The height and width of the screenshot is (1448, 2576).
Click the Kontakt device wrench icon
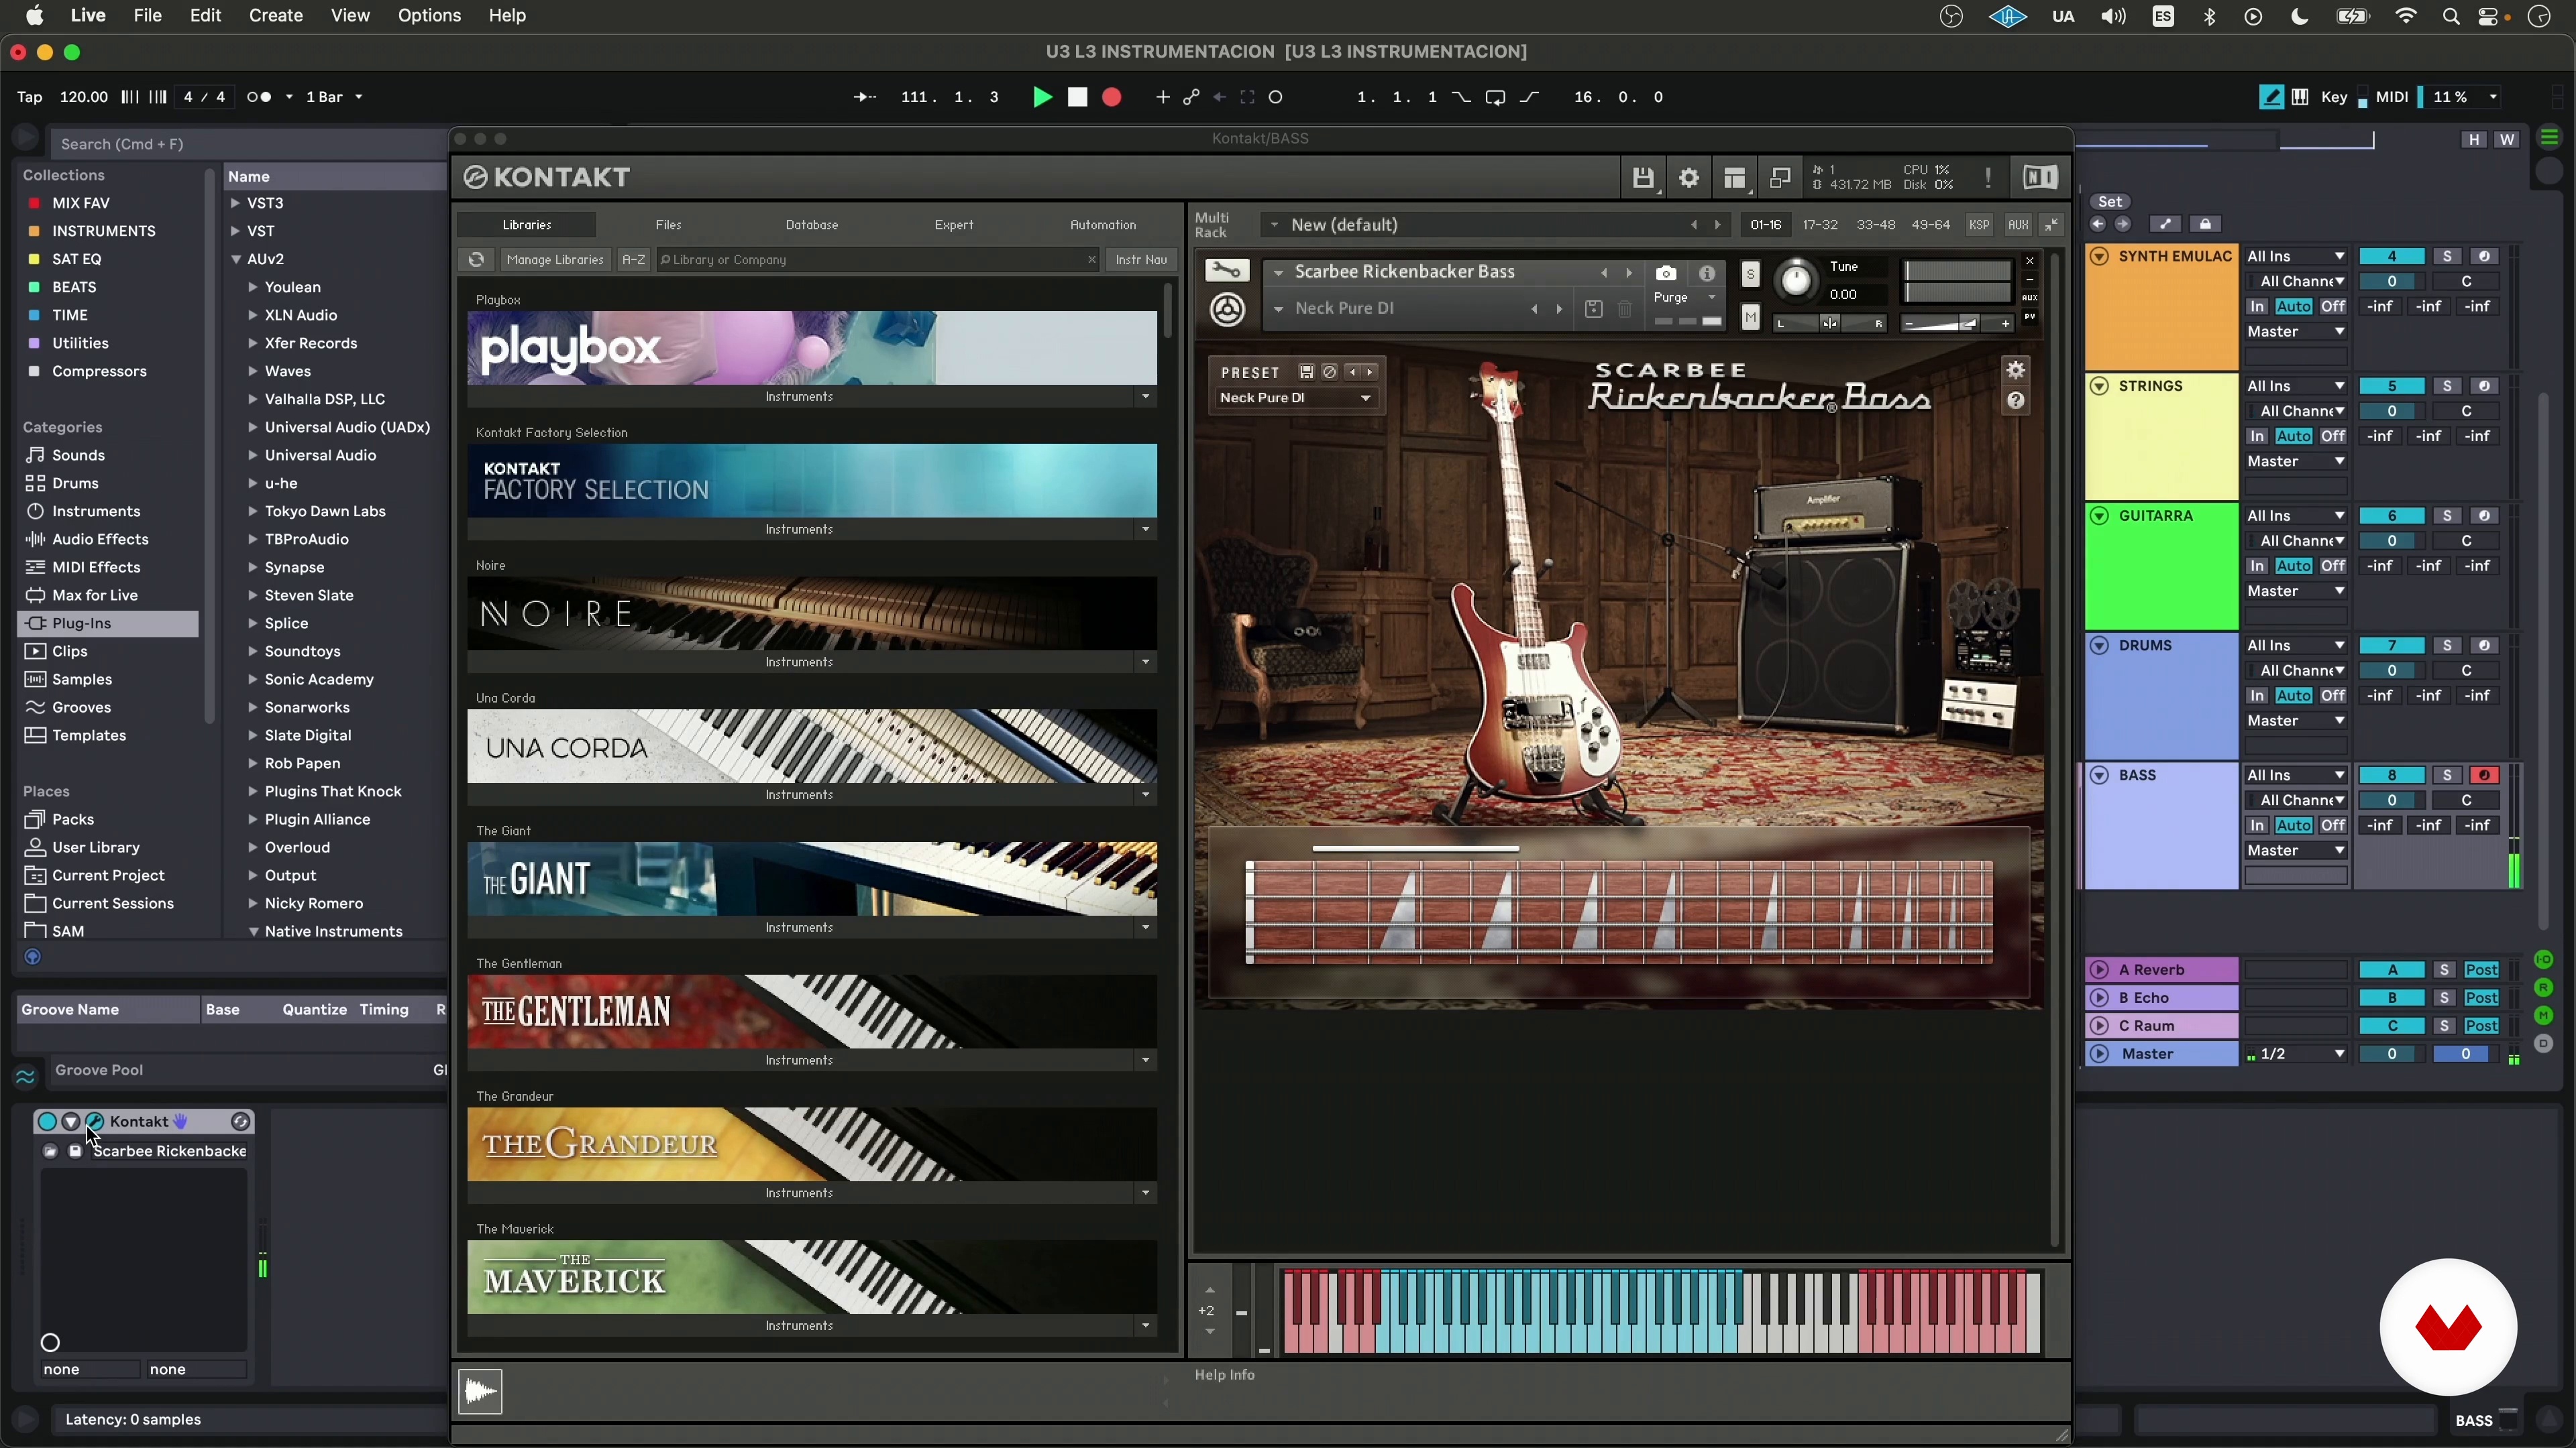pyautogui.click(x=94, y=1122)
